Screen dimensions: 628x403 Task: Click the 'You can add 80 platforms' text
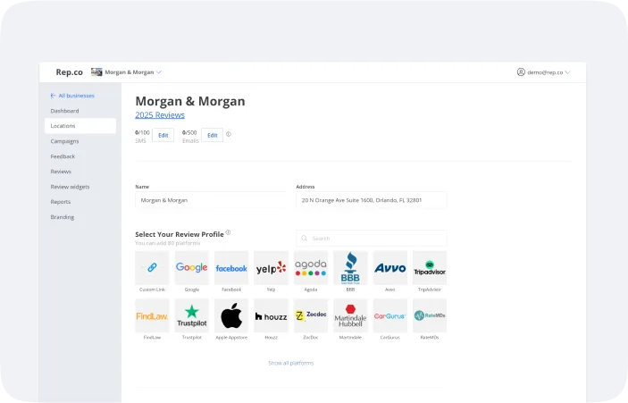point(167,243)
